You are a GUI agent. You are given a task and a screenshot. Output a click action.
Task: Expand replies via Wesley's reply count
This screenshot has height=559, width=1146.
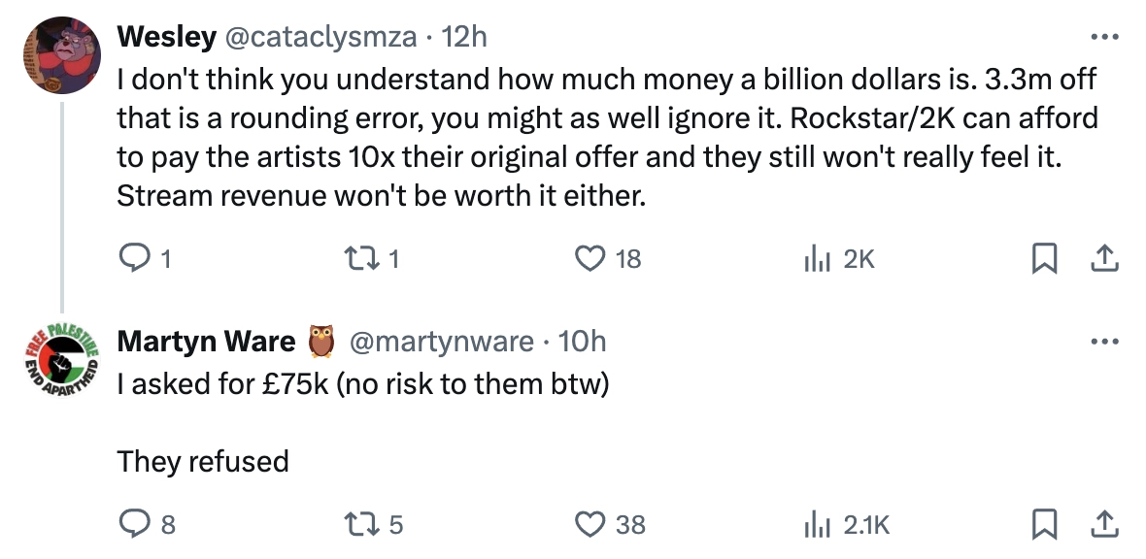[146, 258]
